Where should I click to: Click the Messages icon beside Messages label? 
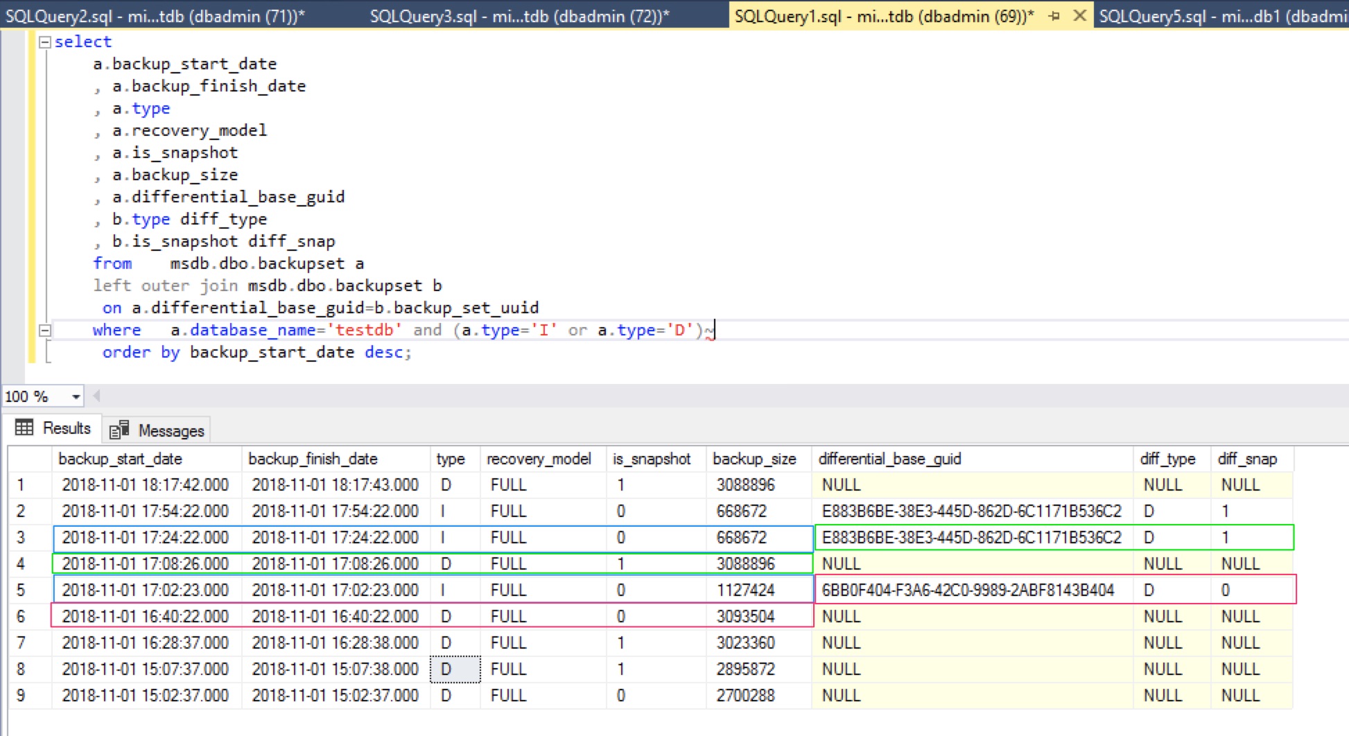click(x=119, y=429)
